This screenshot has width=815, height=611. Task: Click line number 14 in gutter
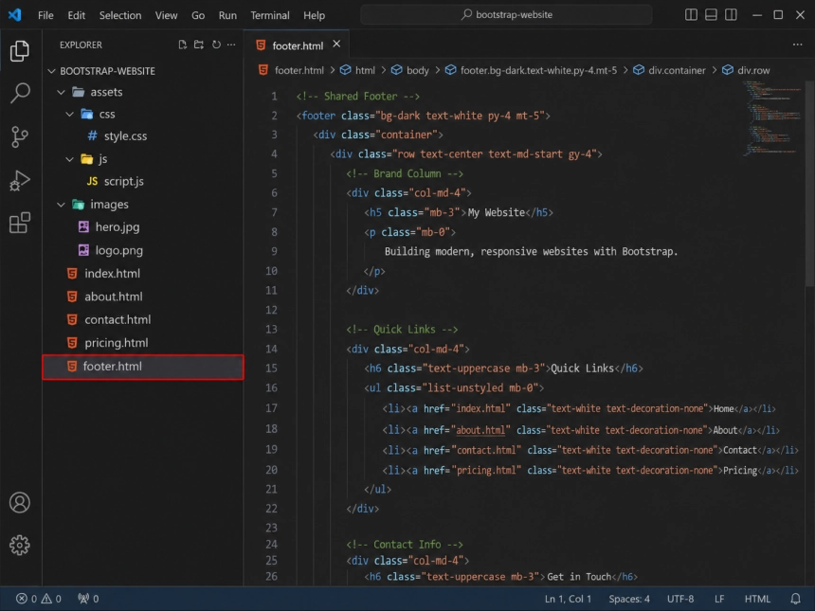point(271,350)
